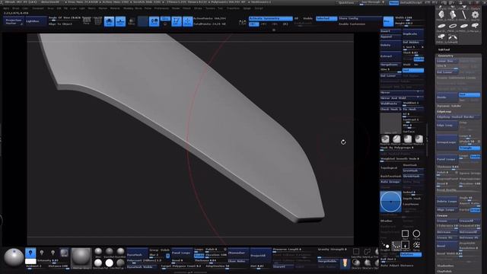487x274 pixels.
Task: Toggle BackfaceMask option
Action: [390, 176]
